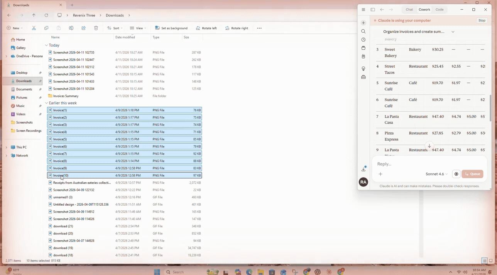The width and height of the screenshot is (497, 275).
Task: Open Pictures in navigation pane
Action: click(x=22, y=98)
